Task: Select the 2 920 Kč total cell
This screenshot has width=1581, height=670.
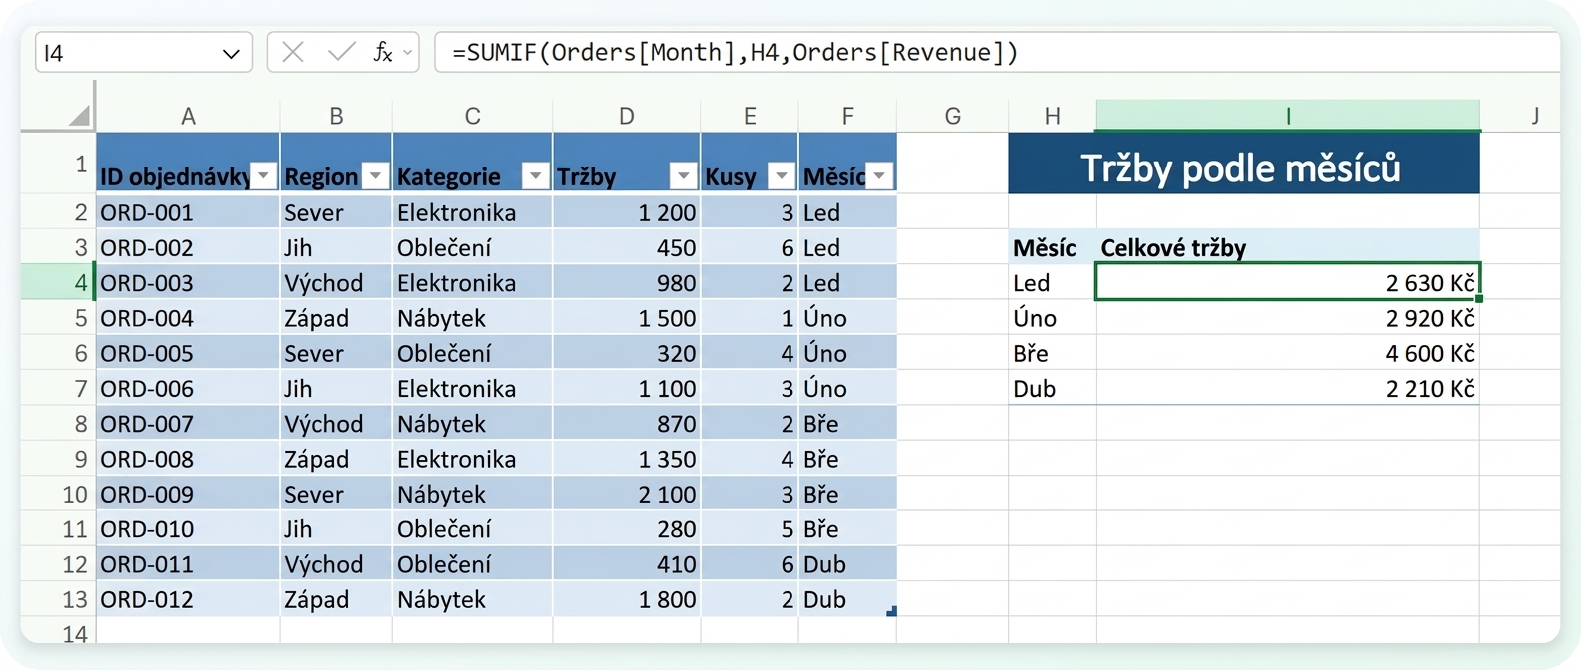Action: point(1288,318)
